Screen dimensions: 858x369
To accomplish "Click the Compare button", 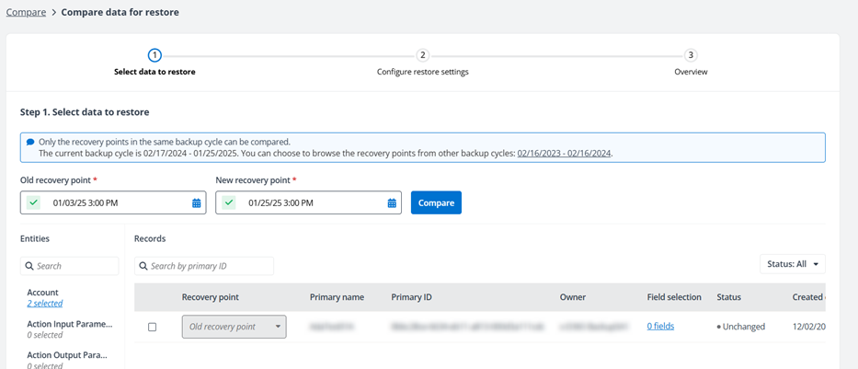I will tap(436, 202).
